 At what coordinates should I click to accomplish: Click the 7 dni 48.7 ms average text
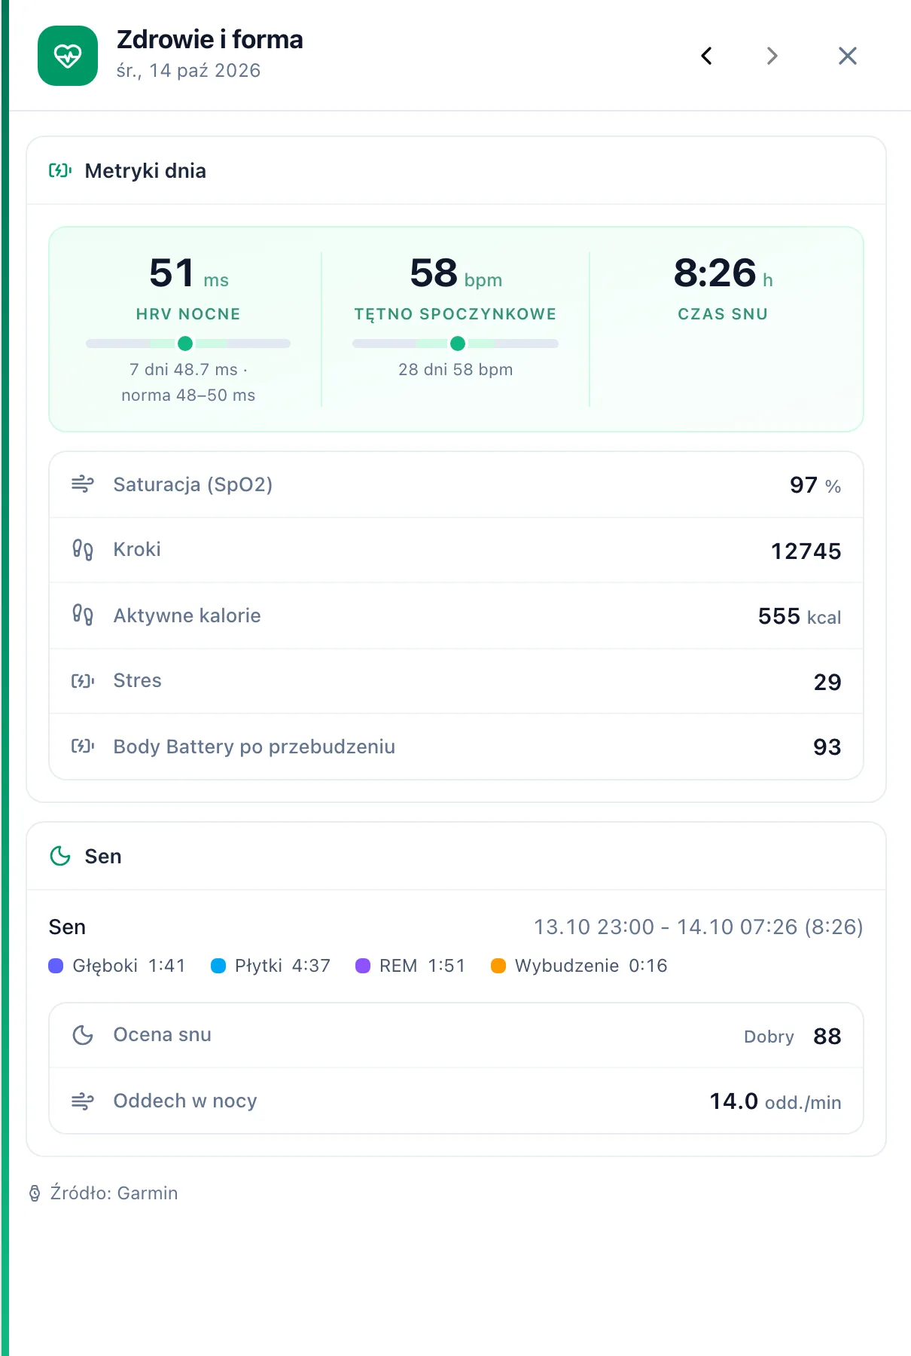click(x=188, y=369)
